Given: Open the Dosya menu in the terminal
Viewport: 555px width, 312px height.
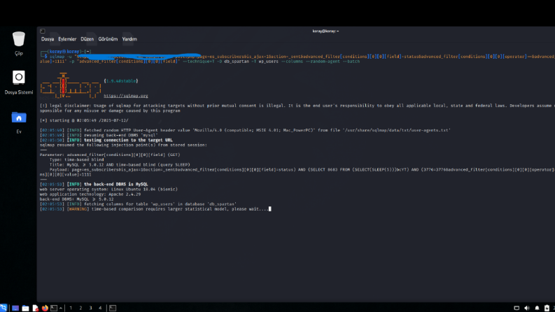Looking at the screenshot, I should click(48, 39).
